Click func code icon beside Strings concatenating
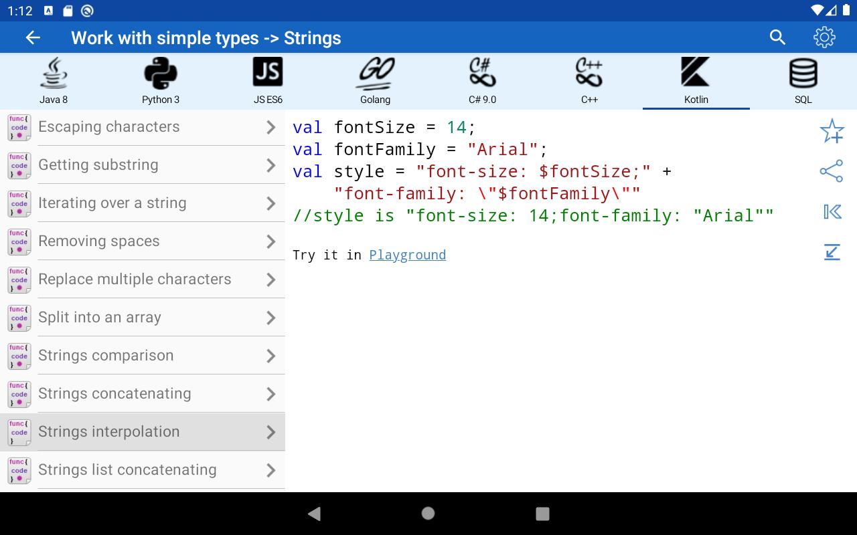857x535 pixels. click(x=19, y=394)
